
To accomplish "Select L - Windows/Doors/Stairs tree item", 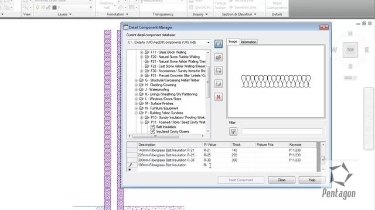I will pos(163,99).
